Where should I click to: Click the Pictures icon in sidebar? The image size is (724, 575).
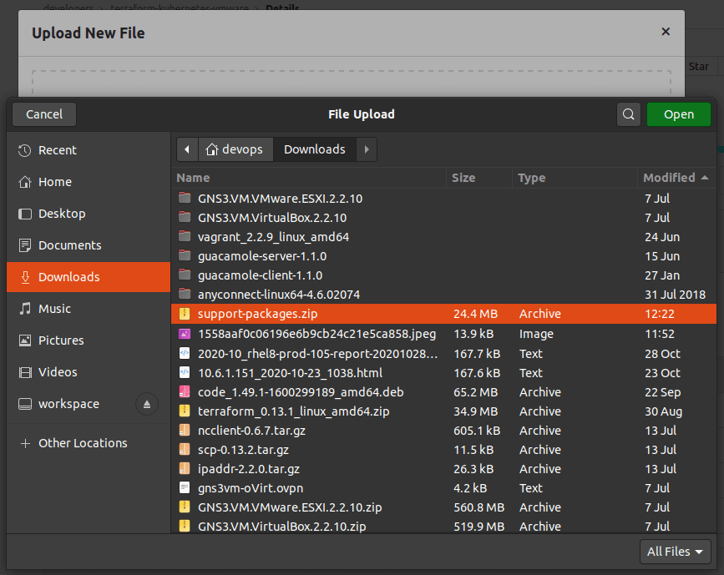(x=25, y=340)
